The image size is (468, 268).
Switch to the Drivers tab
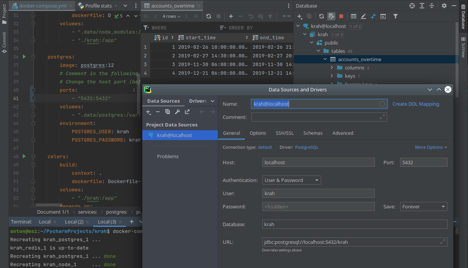click(198, 101)
